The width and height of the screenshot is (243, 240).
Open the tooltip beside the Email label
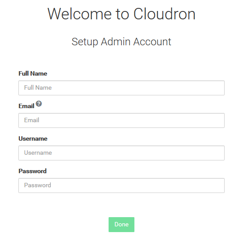(x=39, y=104)
